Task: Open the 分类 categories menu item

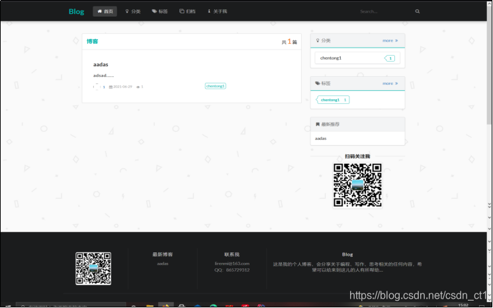Action: click(x=133, y=11)
